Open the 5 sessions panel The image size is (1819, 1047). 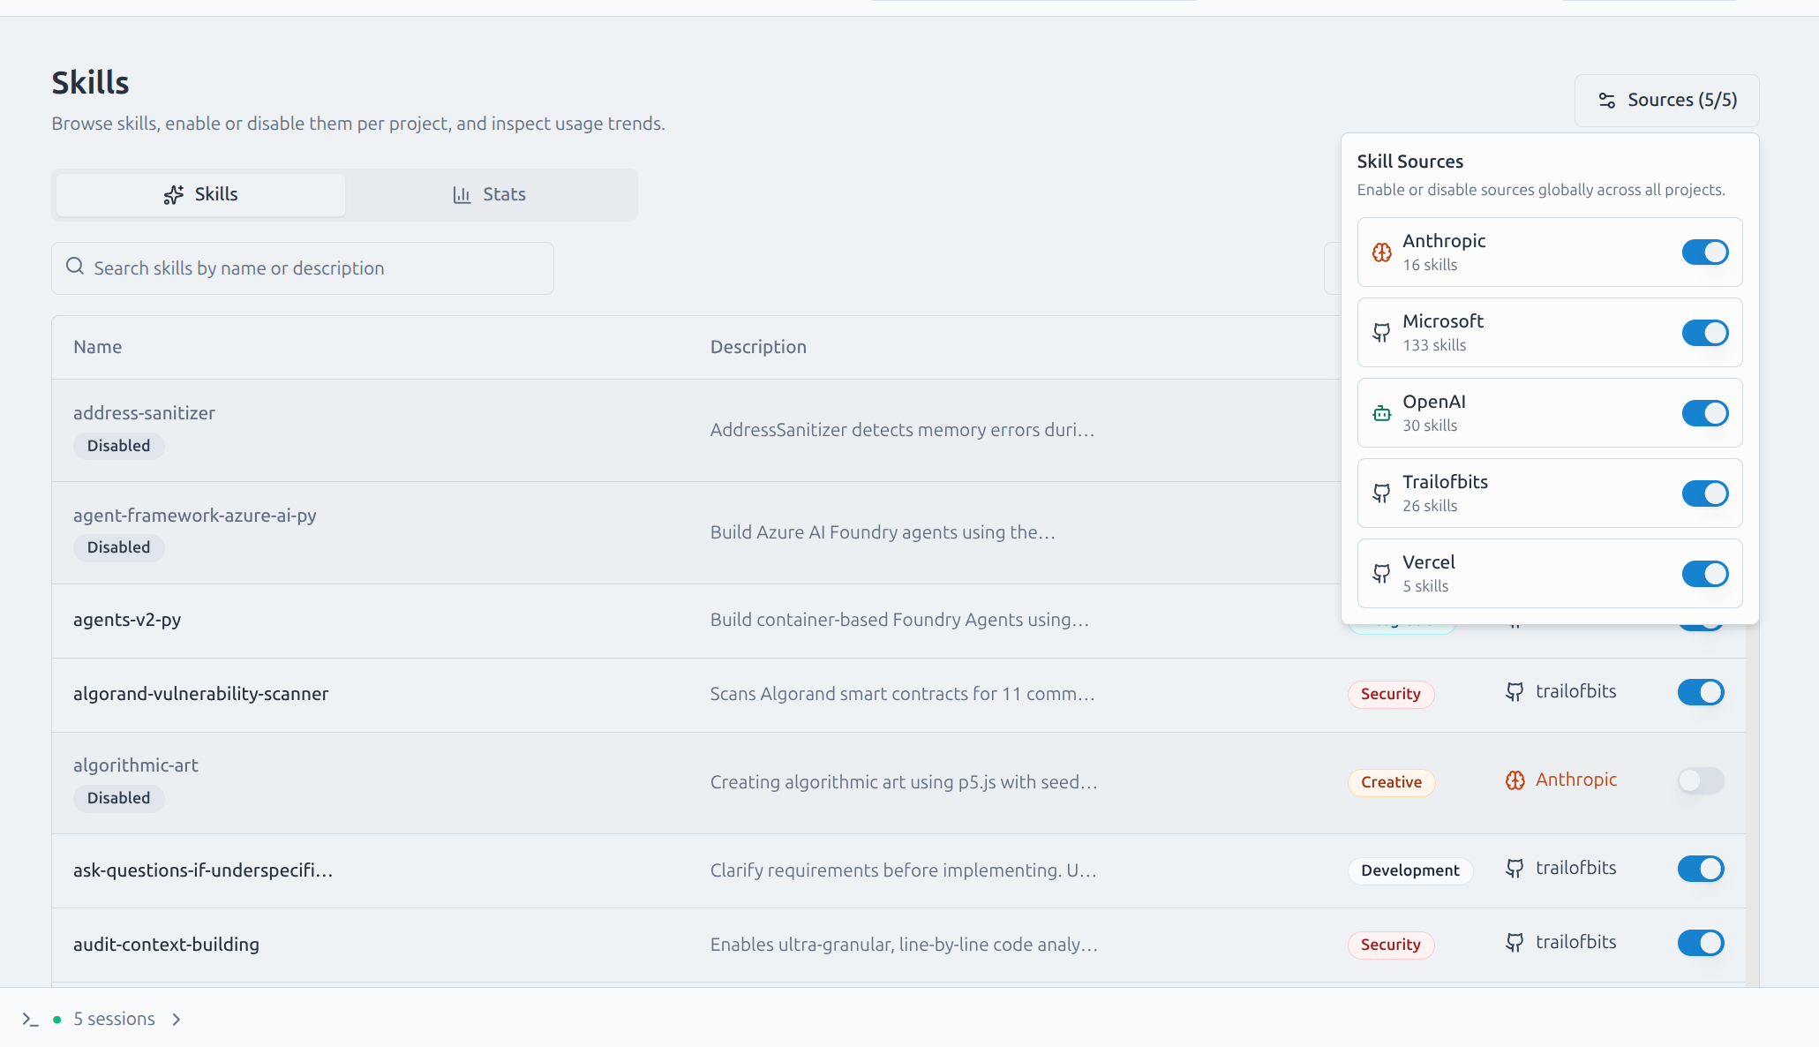[x=114, y=1020]
